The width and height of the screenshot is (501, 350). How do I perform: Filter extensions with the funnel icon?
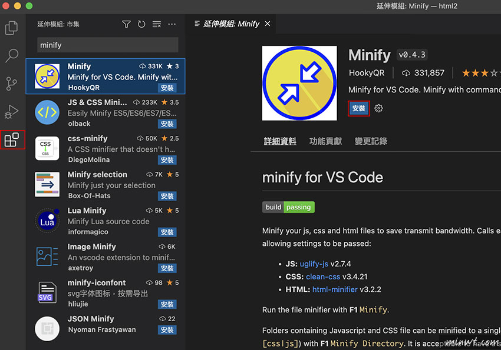pos(127,24)
